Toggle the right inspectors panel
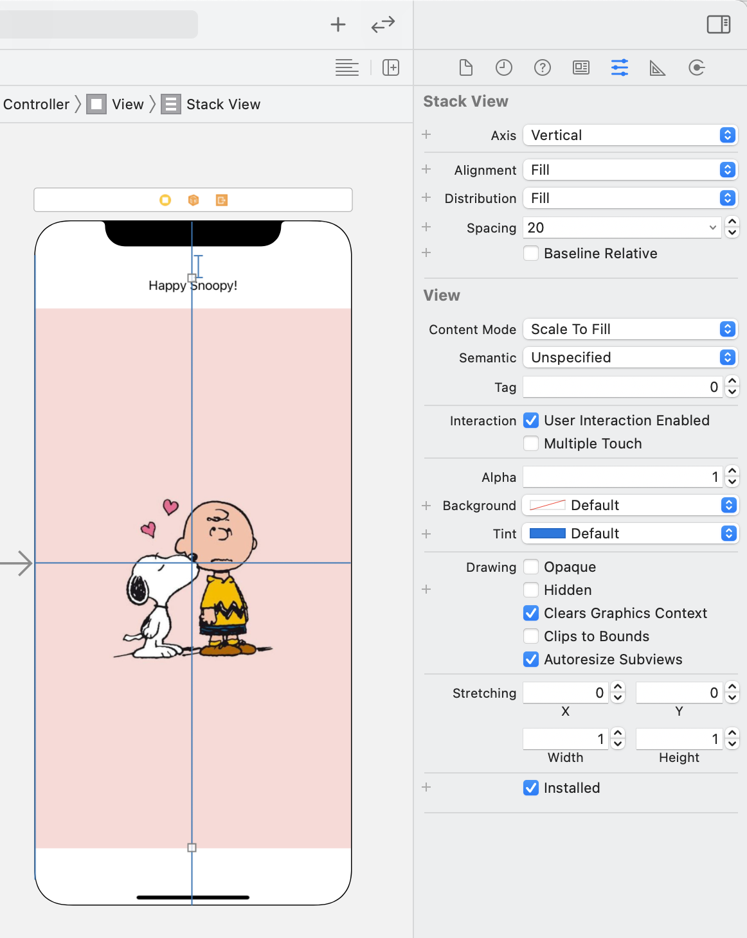 719,24
